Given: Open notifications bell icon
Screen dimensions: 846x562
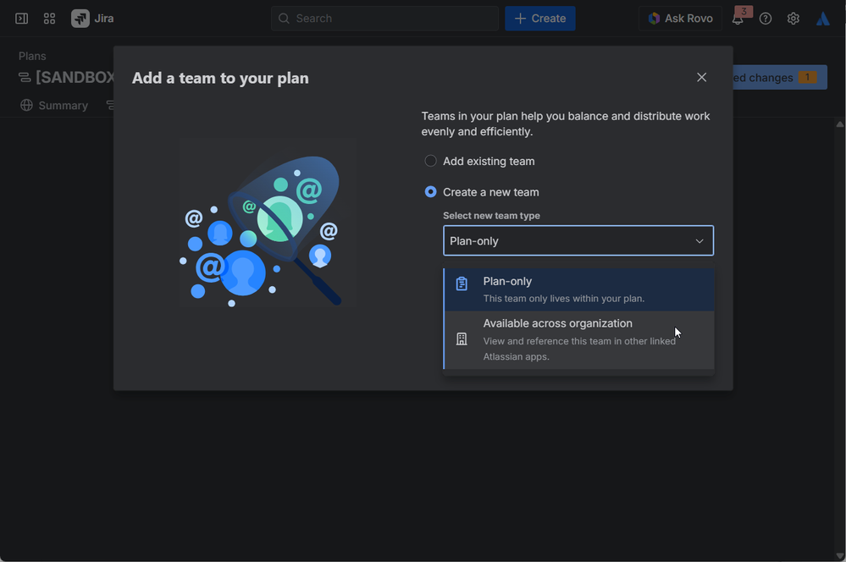Looking at the screenshot, I should pos(738,19).
